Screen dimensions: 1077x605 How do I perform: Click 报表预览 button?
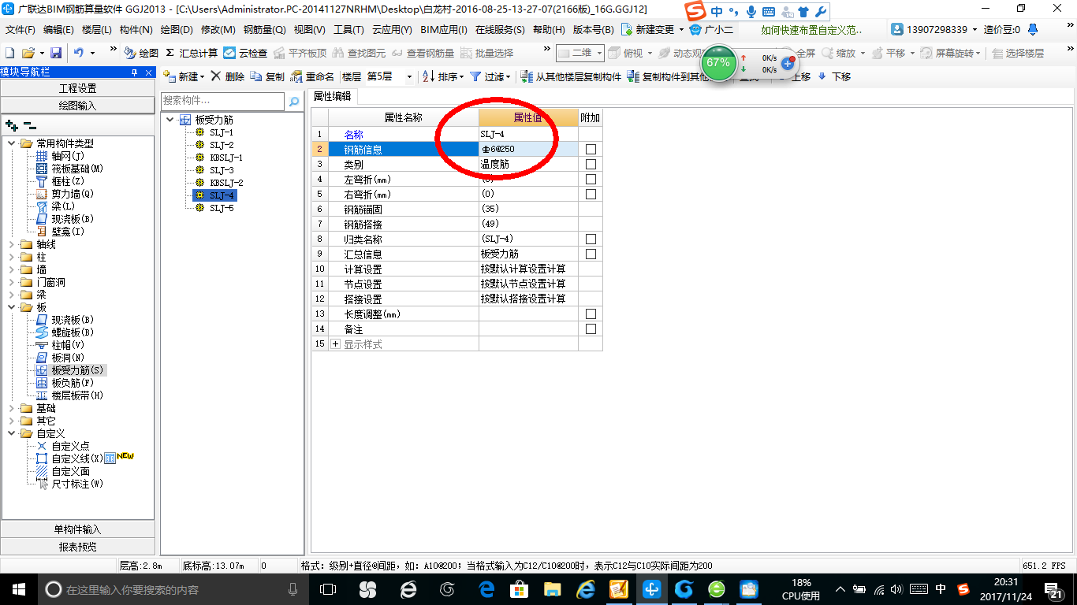pyautogui.click(x=78, y=547)
